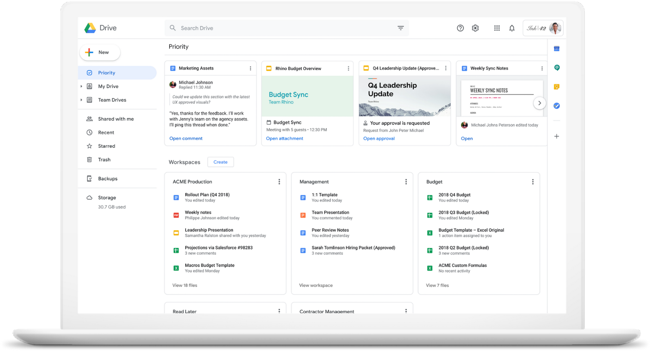The width and height of the screenshot is (650, 351).
Task: Click Weekly notes PDF icon
Action: tap(176, 215)
